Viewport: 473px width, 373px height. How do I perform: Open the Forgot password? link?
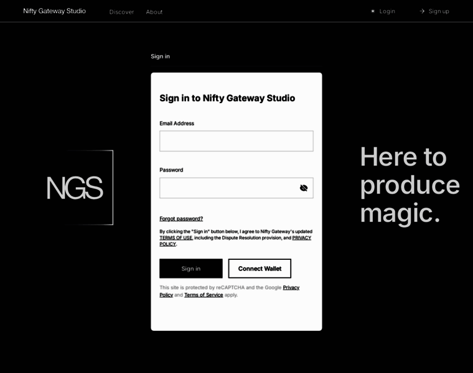click(181, 219)
